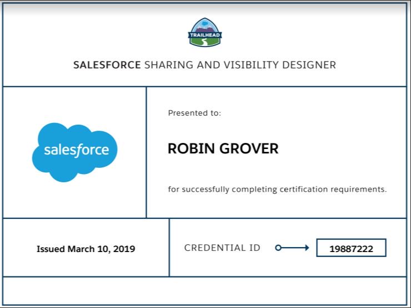Click the CREDENTIAL ID label
Screen dimensions: 411x308
tap(222, 248)
